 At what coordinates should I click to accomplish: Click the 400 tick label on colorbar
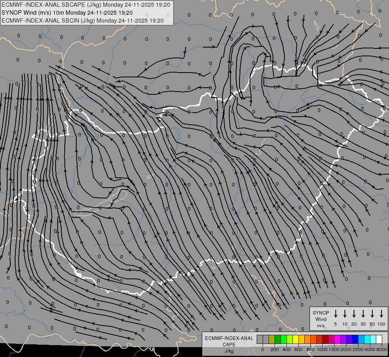[x=286, y=349]
